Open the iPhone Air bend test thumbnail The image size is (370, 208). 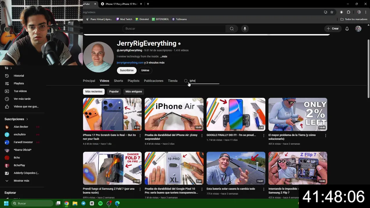pos(174,114)
